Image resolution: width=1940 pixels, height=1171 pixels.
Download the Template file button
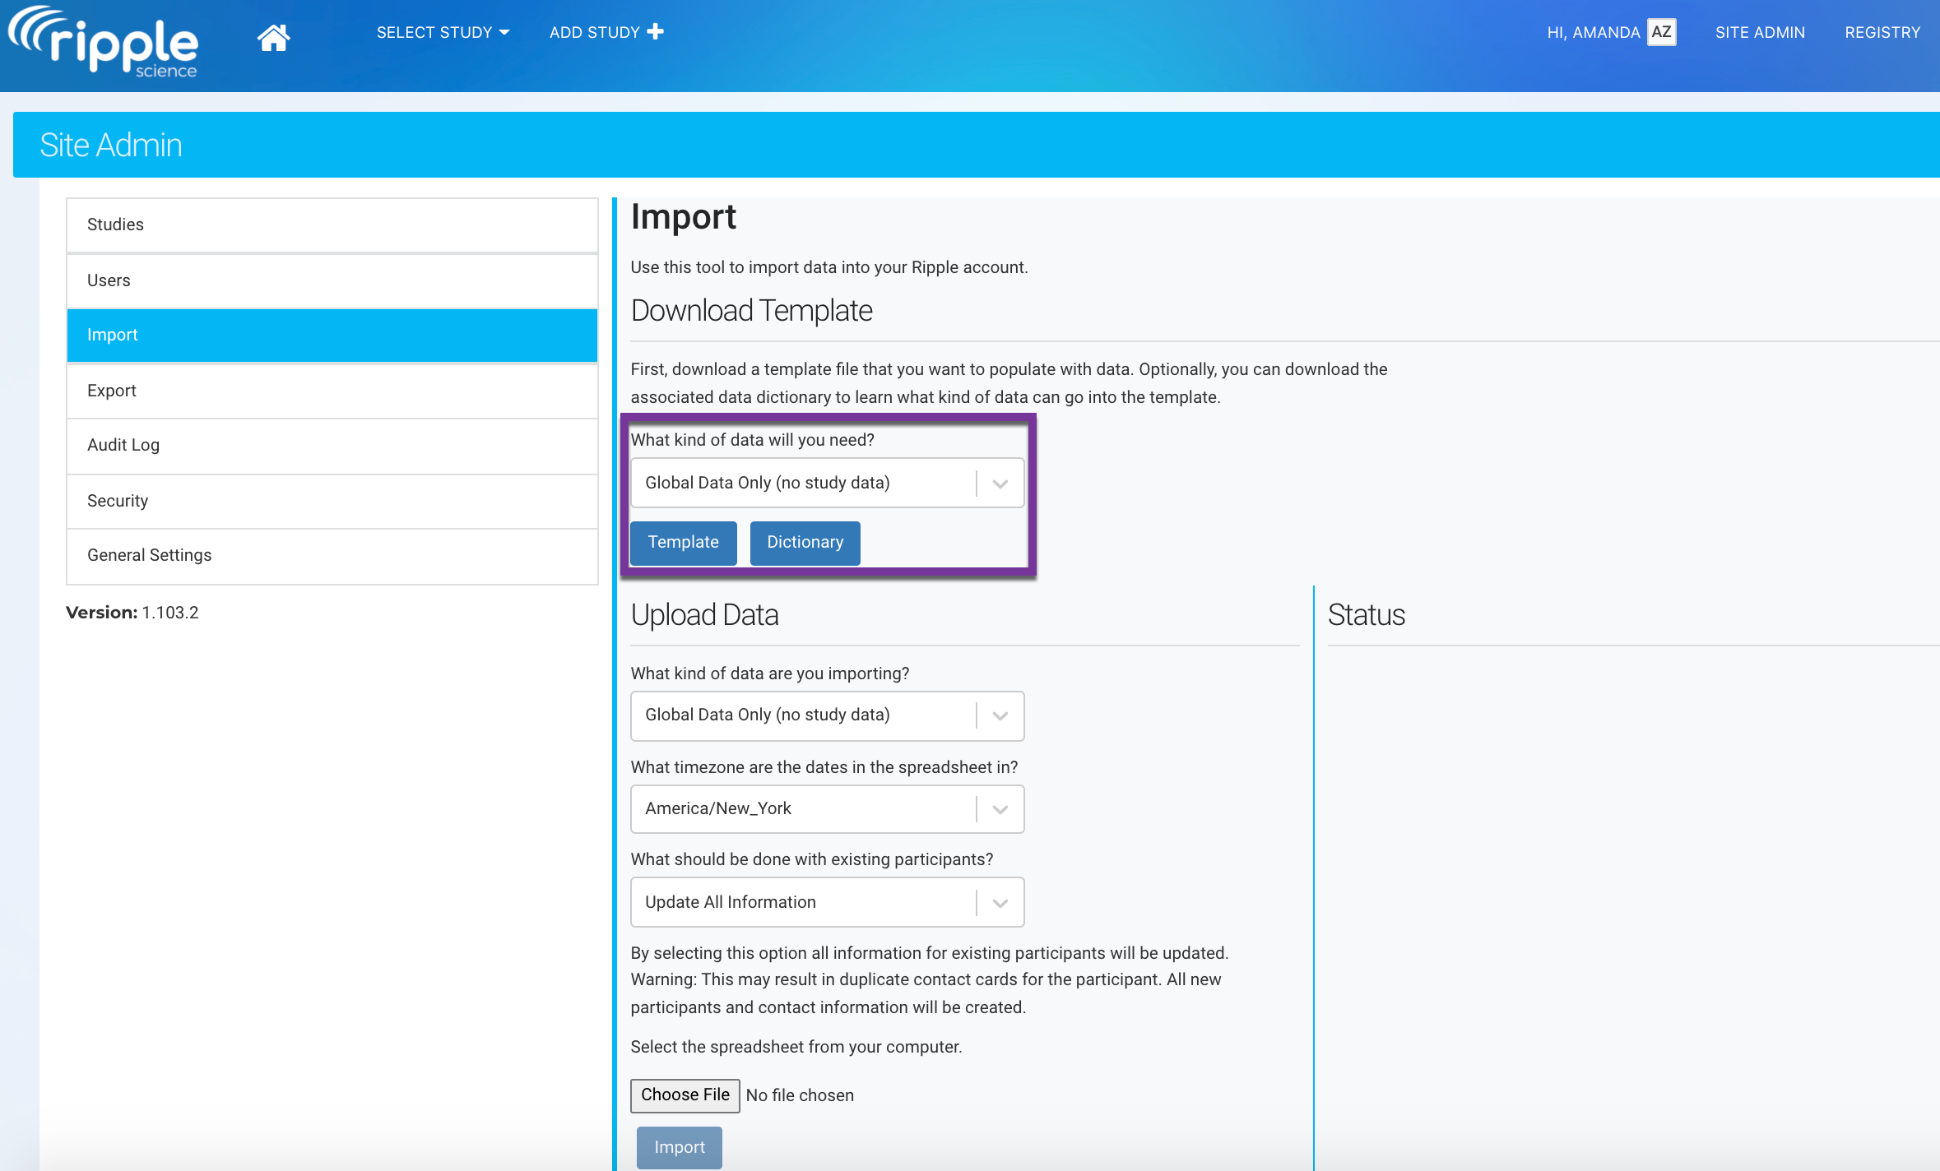(x=683, y=543)
